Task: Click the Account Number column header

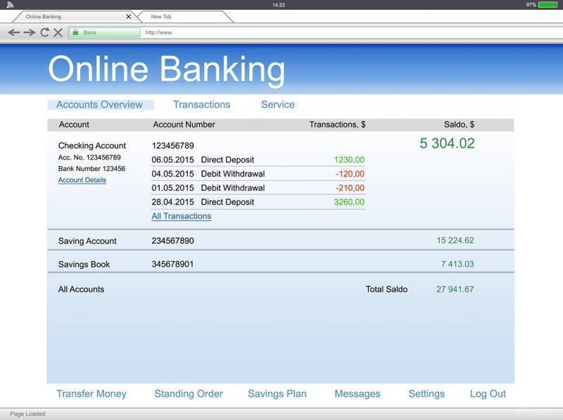Action: tap(184, 125)
